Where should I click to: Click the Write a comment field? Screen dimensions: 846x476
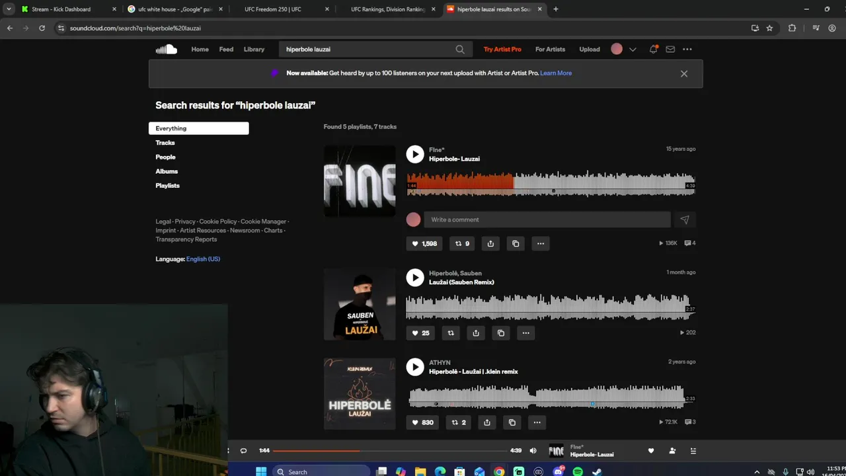547,219
